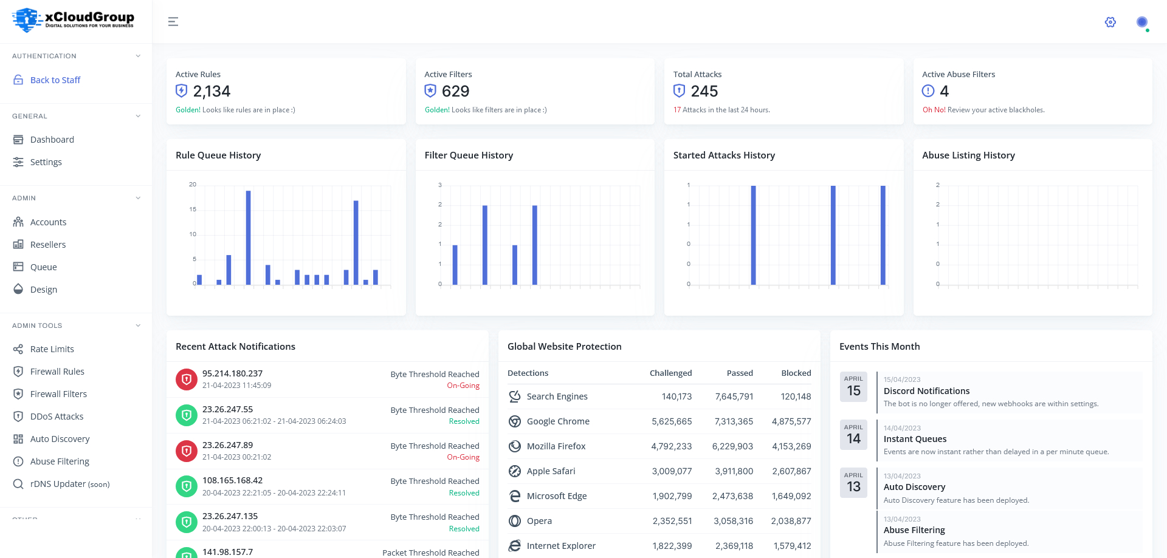Image resolution: width=1167 pixels, height=558 pixels.
Task: Select the Rate Limits sidebar icon
Action: [18, 349]
